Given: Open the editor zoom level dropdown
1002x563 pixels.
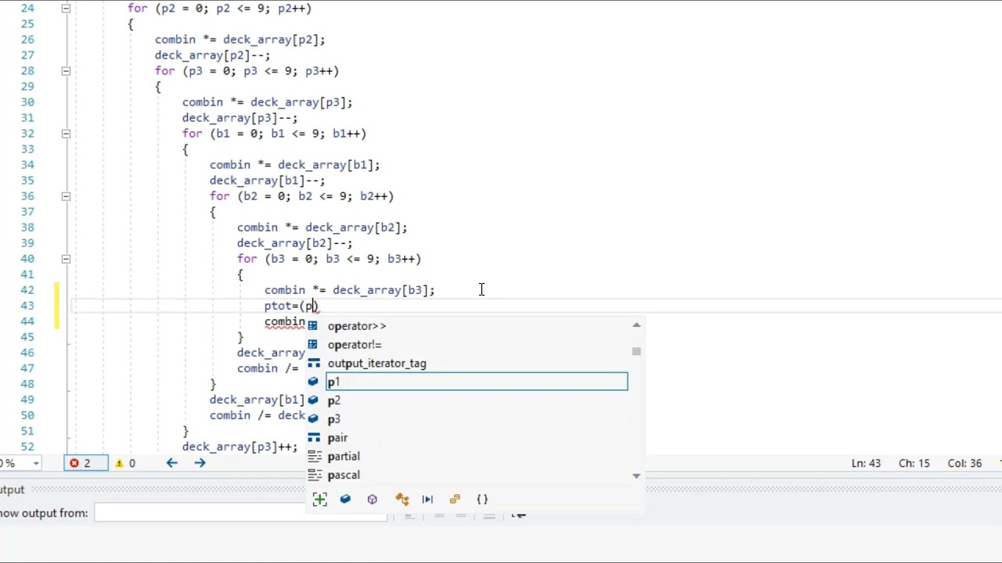Looking at the screenshot, I should coord(36,463).
